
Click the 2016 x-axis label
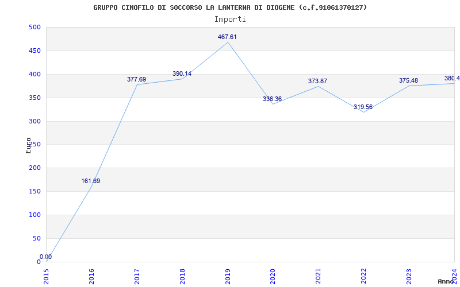click(91, 276)
